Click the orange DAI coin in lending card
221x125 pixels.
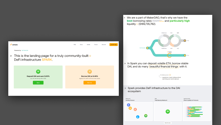point(130,108)
